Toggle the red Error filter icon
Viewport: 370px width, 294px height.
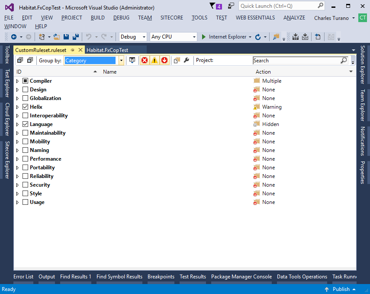(145, 61)
